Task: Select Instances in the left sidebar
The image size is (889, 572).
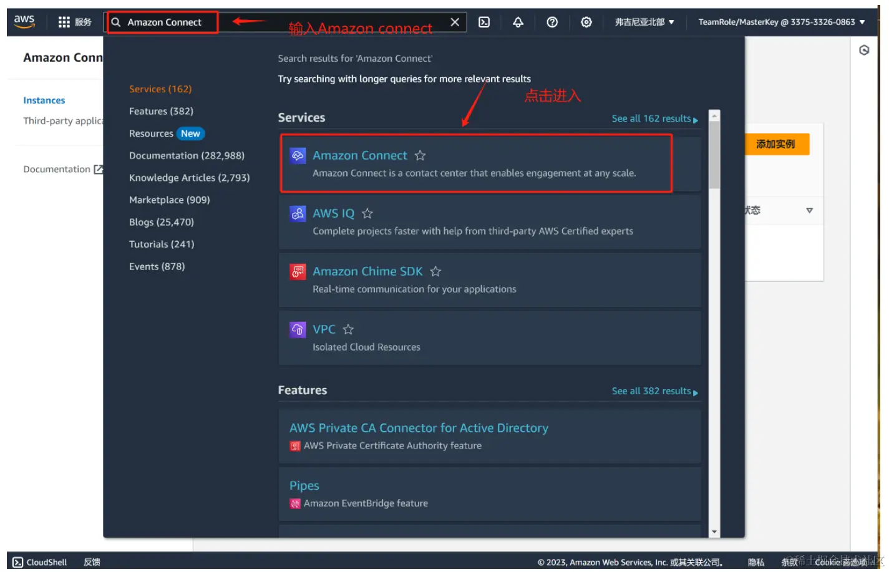Action: click(x=44, y=100)
